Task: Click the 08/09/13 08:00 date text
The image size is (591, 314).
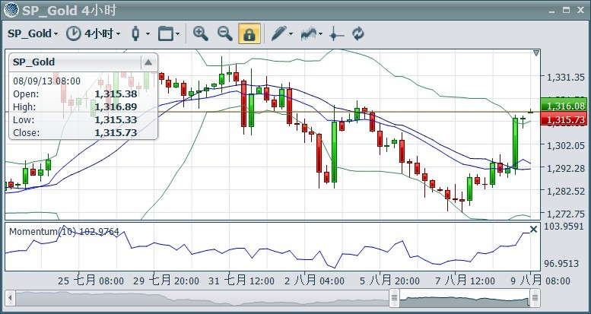Action: tap(46, 81)
